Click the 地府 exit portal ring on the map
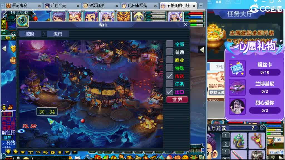This screenshot has width=285, height=160. [x=21, y=131]
